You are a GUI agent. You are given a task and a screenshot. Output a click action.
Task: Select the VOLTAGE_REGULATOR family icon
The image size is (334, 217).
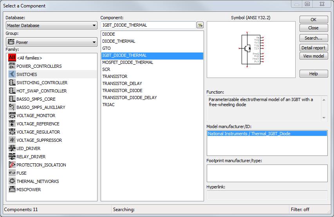pyautogui.click(x=12, y=132)
